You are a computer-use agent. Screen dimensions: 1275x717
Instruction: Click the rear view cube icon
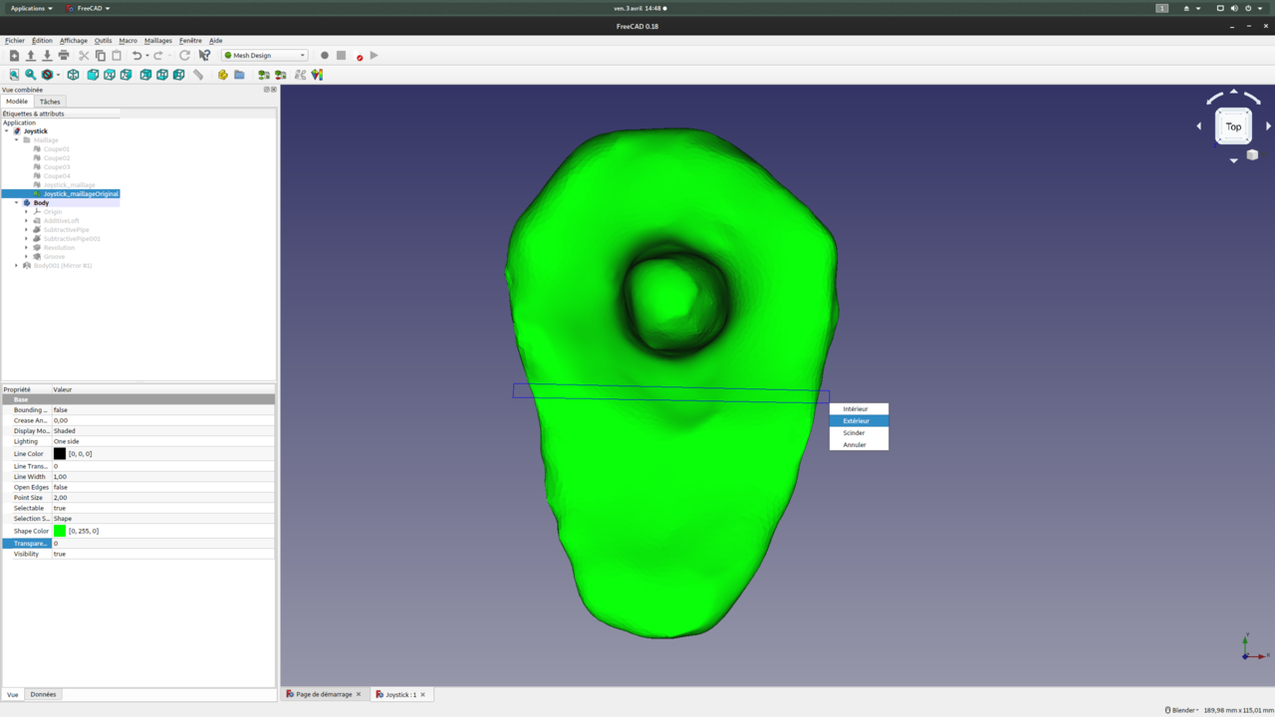(145, 75)
